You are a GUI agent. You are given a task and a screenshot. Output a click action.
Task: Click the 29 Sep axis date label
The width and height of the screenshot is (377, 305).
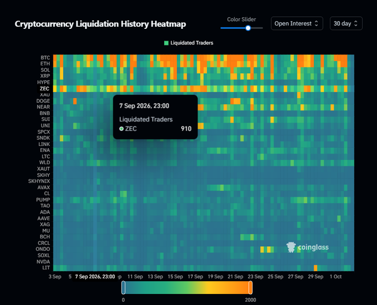click(315, 277)
